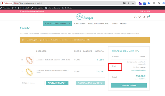Click the Código de cupón field
Image resolution: width=165 pixels, height=96 pixels.
[32, 83]
